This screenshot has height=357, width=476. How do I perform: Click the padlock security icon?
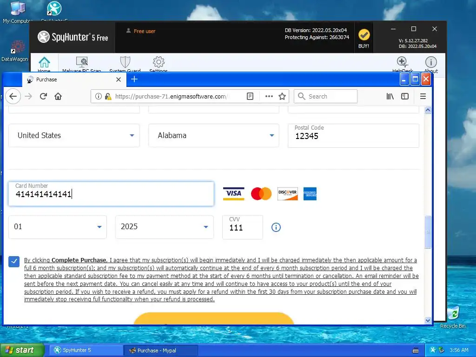coord(108,96)
